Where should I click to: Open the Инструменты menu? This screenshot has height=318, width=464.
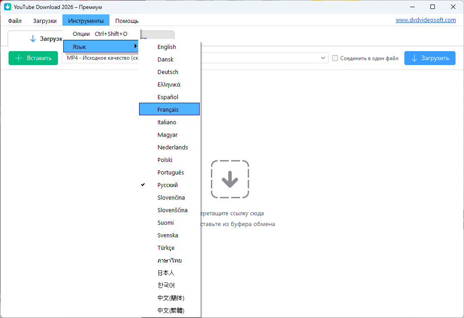tap(86, 21)
